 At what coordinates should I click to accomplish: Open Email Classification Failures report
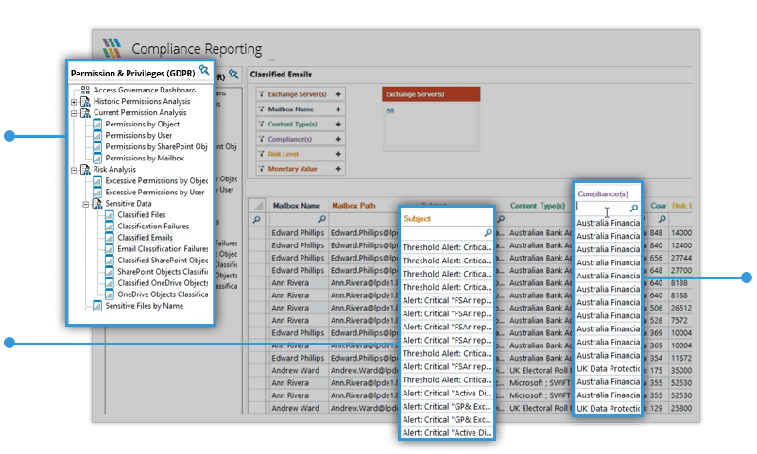(x=163, y=249)
